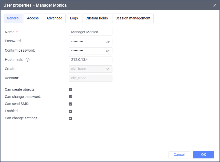Toggle Can change settings checkbox

coord(70,118)
